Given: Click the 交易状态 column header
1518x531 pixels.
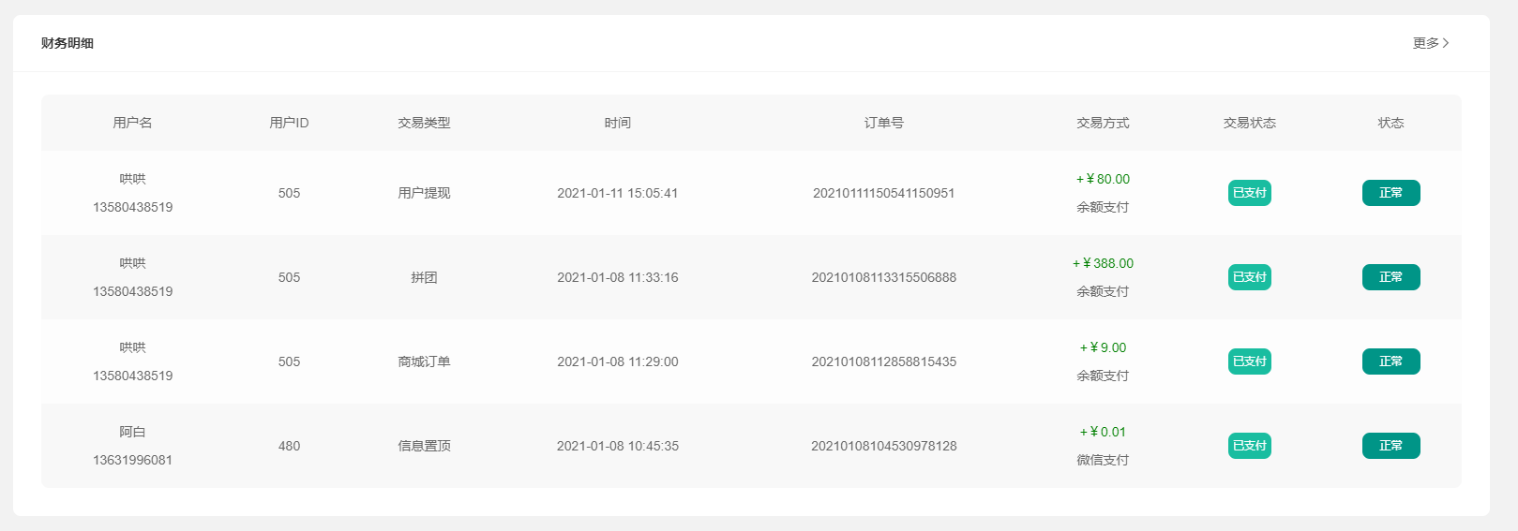Looking at the screenshot, I should [1249, 123].
